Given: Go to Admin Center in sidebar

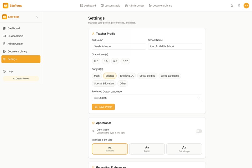Looking at the screenshot, I should point(21,44).
